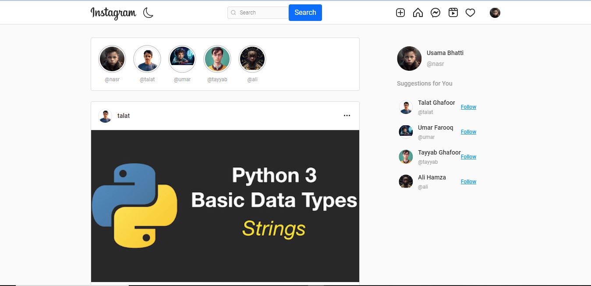The width and height of the screenshot is (591, 286).
Task: Go to the home icon
Action: [418, 13]
